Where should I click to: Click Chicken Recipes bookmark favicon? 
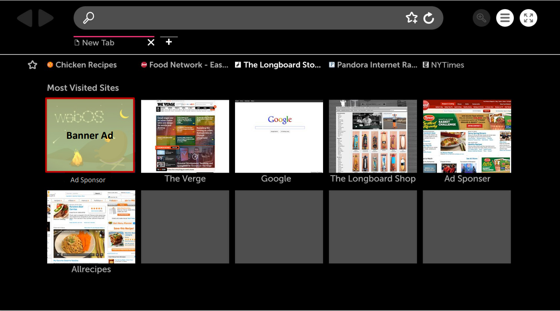point(50,65)
